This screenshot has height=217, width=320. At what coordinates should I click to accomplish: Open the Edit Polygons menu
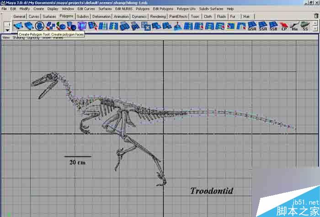163,9
